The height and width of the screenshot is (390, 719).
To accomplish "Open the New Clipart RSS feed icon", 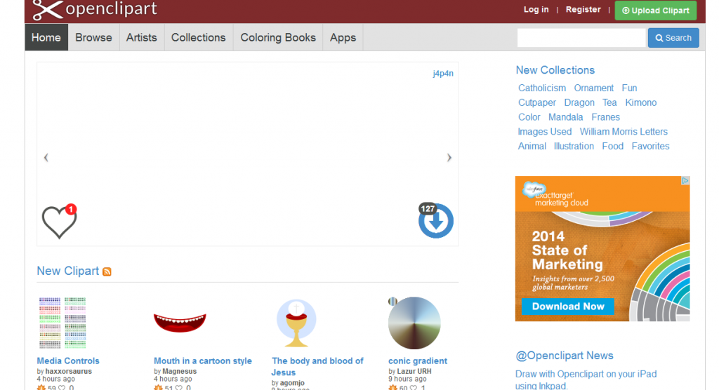I will [107, 271].
